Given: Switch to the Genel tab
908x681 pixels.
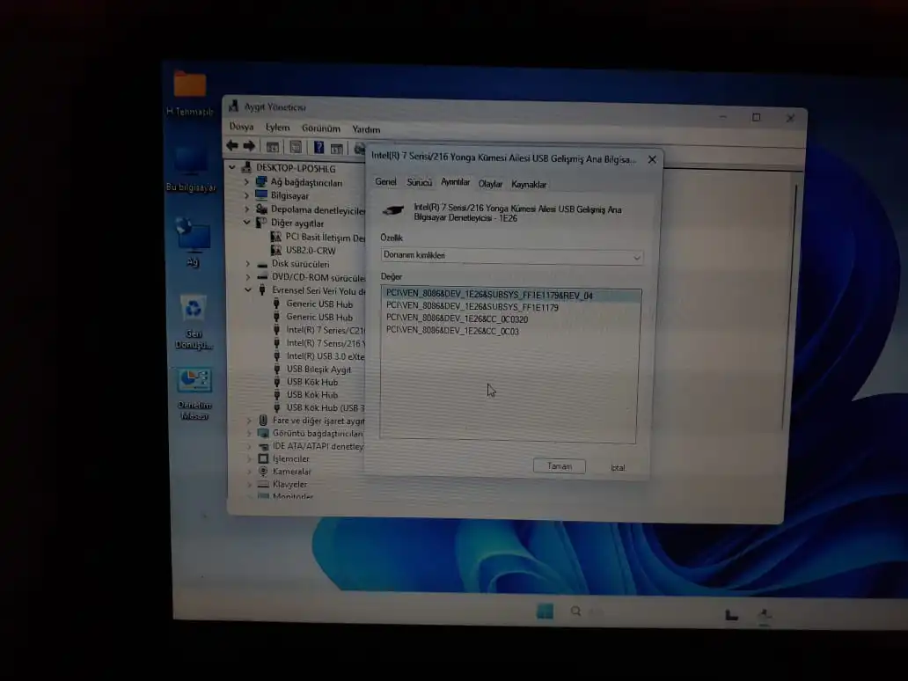Looking at the screenshot, I should (x=385, y=182).
